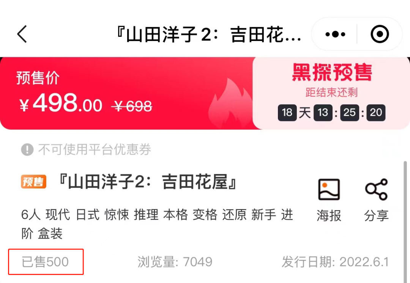Tap the 已售500 sold count
Viewport: 410px width, 283px height.
coord(45,262)
